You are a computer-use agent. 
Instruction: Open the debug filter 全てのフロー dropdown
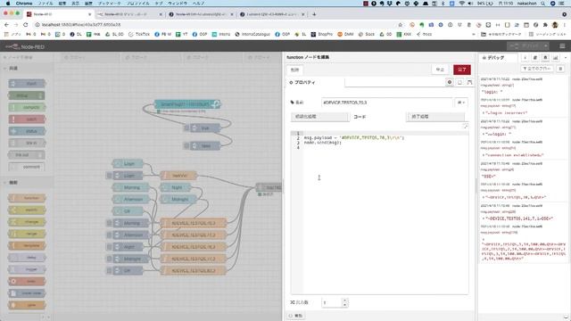pos(537,69)
